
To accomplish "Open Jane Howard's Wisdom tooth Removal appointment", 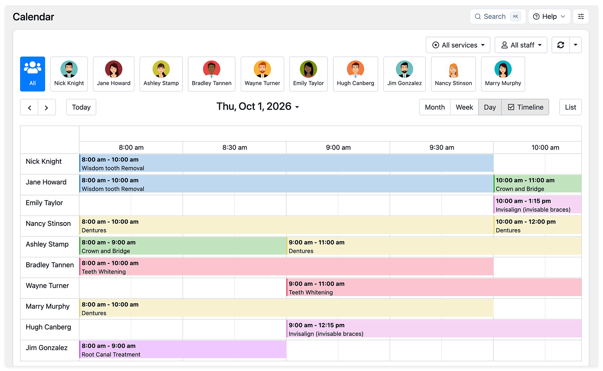I will point(286,184).
